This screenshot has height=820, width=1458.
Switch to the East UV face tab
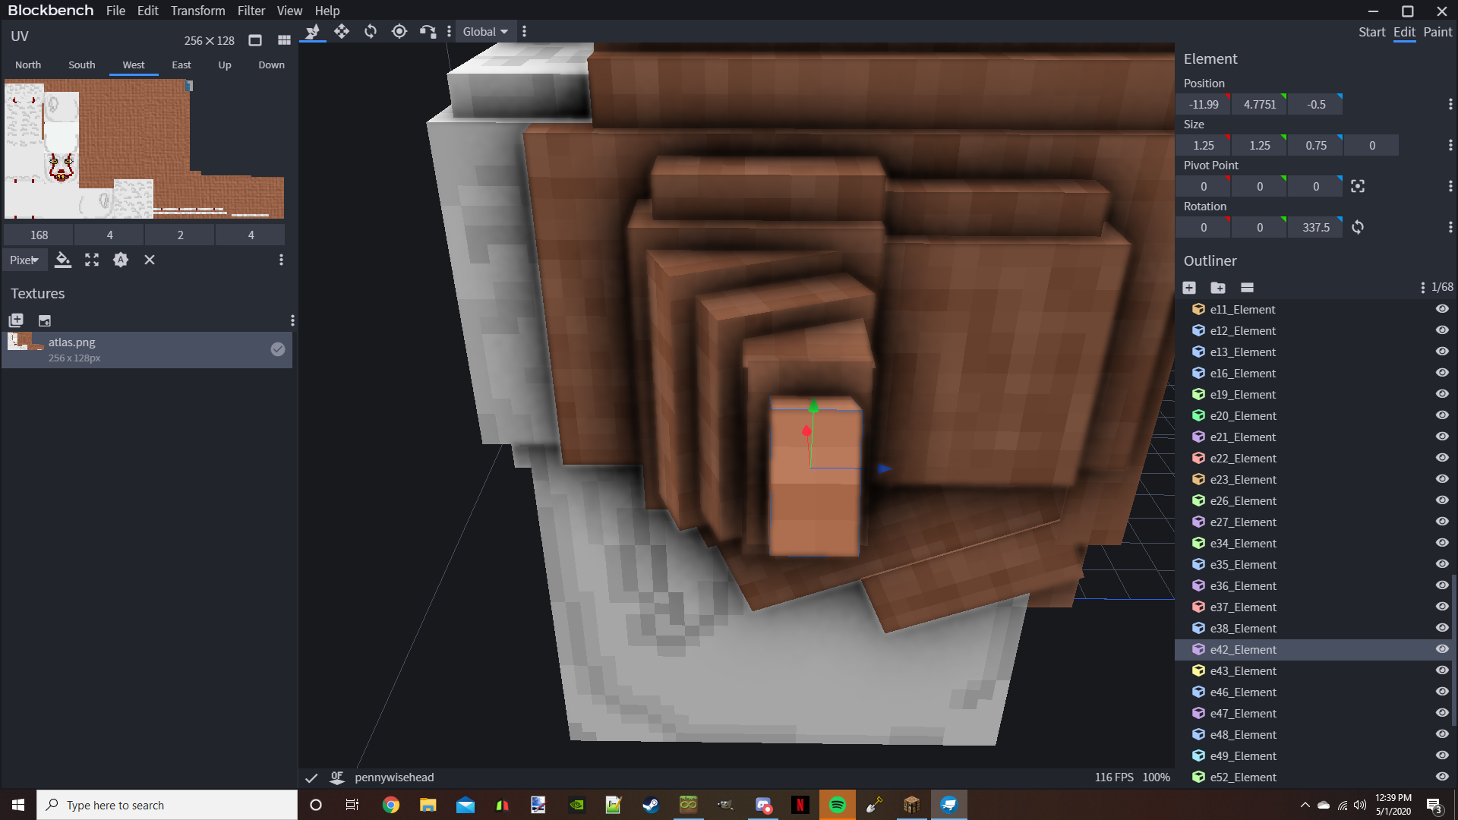click(181, 65)
